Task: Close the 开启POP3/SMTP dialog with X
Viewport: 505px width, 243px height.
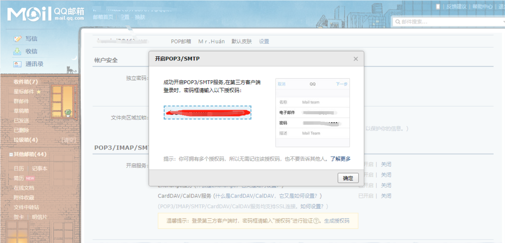Action: coord(356,59)
